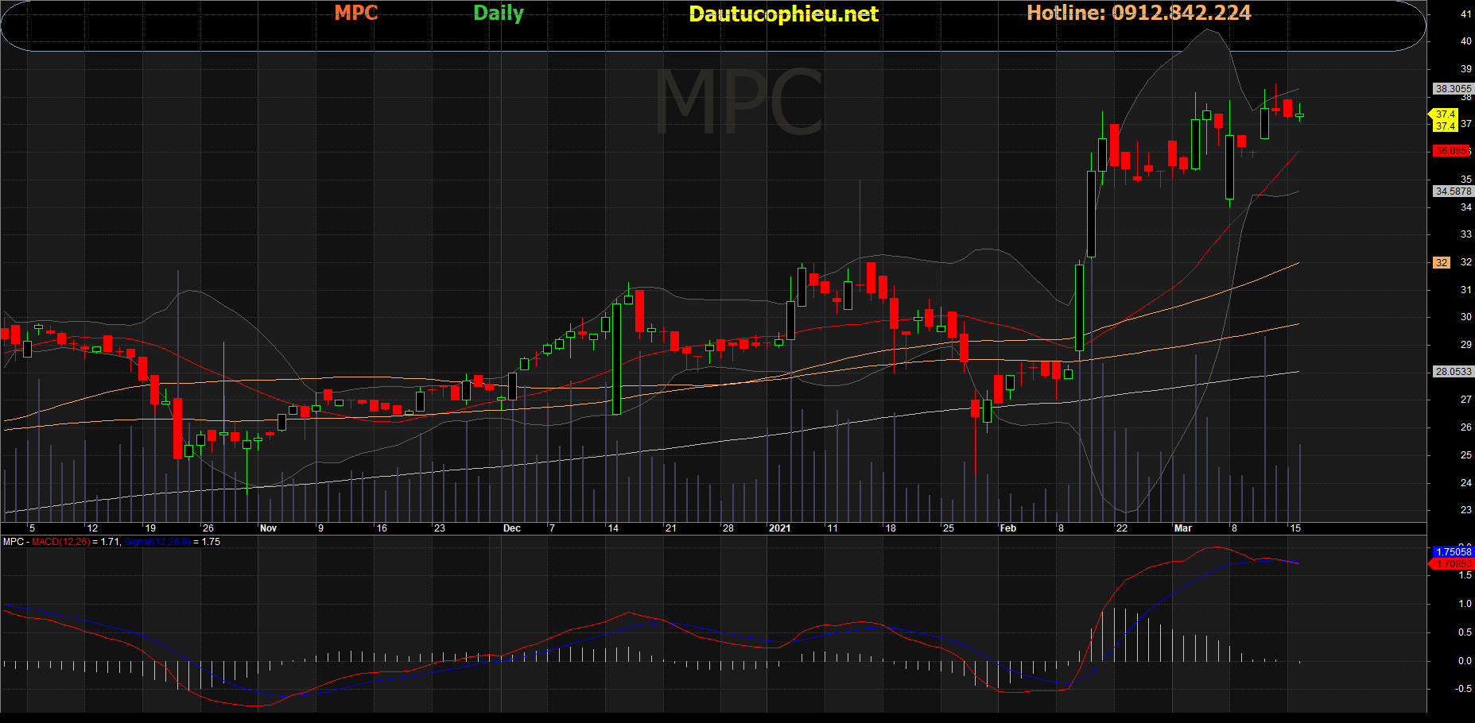Click the Signal(12,26,9) indicator label
1475x723 pixels.
(x=157, y=542)
